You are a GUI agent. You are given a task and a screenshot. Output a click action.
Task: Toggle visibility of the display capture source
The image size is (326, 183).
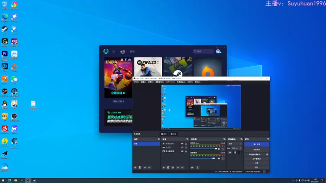[x=182, y=151]
